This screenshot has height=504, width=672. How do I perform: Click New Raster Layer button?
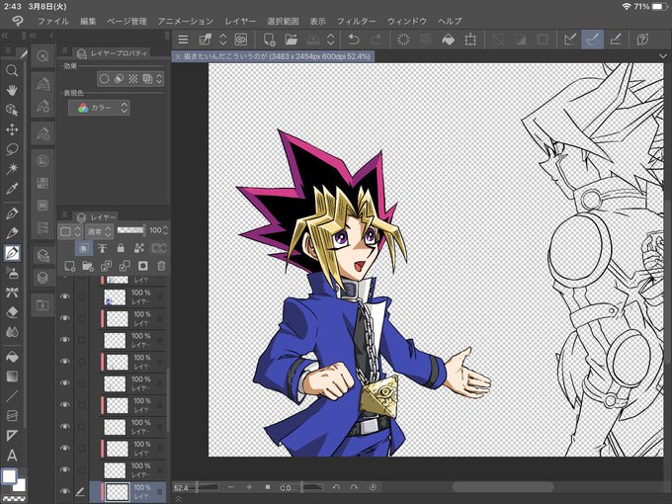[x=69, y=266]
